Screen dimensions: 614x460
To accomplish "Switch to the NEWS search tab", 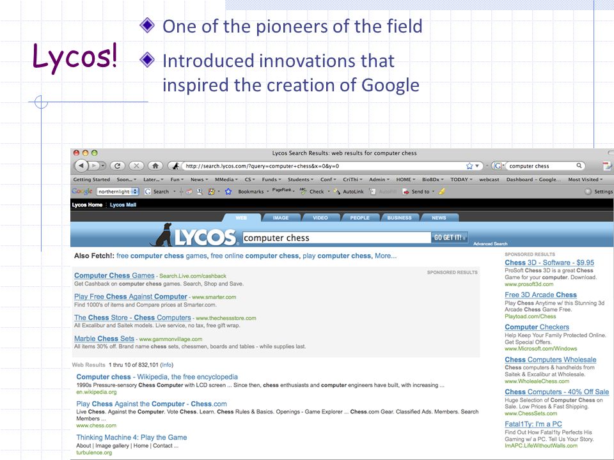I will 439,218.
